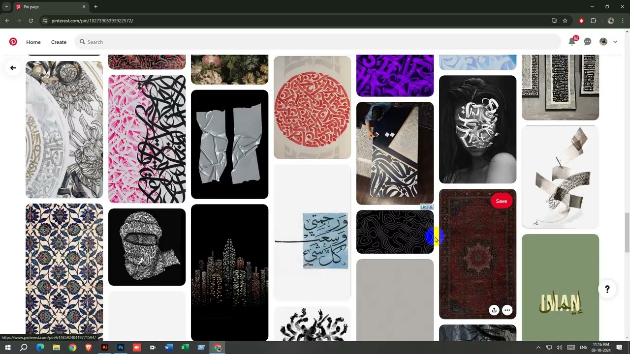The image size is (630, 354).
Task: Open the Windows Start menu
Action: pos(7,348)
